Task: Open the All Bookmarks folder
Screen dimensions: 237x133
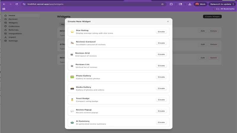Action: [225, 9]
